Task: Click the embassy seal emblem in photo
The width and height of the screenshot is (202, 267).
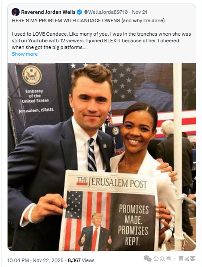Action: (32, 75)
